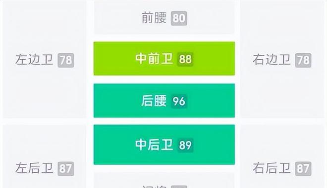This screenshot has height=188, width=327.
Task: Click the 78 badge next to 右边卫
Action: [x=303, y=60]
